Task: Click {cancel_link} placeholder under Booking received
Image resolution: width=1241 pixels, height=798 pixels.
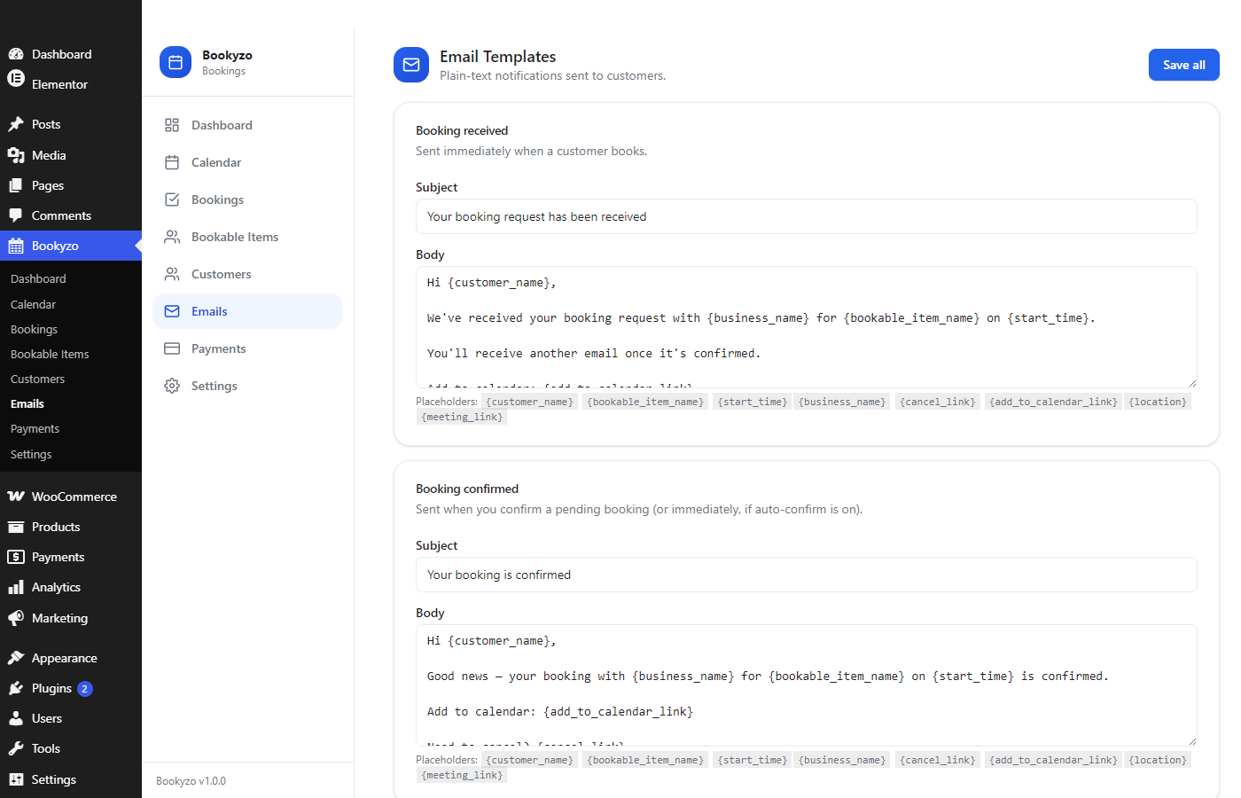Action: (x=938, y=402)
